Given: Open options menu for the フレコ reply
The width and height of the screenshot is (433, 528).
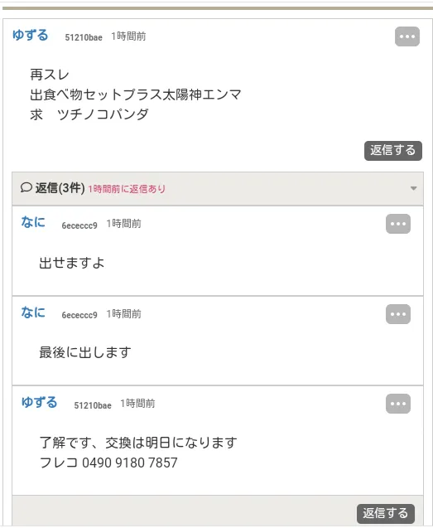Looking at the screenshot, I should coord(398,404).
